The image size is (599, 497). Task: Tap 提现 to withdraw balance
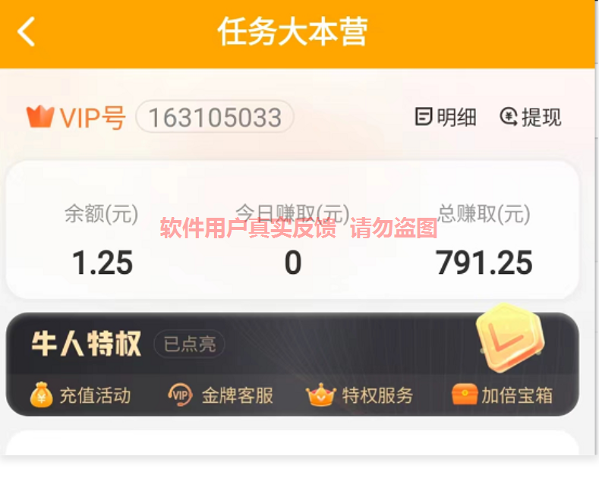coord(531,117)
